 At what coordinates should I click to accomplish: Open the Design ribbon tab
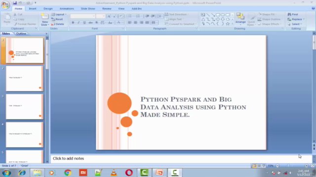click(48, 9)
